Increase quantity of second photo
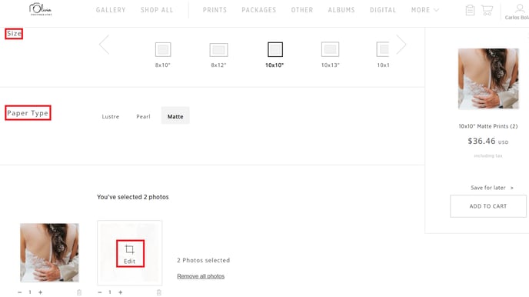Viewport: 529px width, 297px height. pyautogui.click(x=121, y=292)
